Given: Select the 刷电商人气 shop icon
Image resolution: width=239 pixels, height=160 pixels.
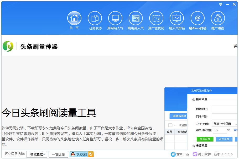Looking at the screenshot, I should [x=136, y=18].
